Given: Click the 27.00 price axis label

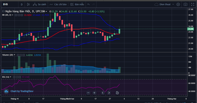Looking at the screenshot, I should coord(191,9).
